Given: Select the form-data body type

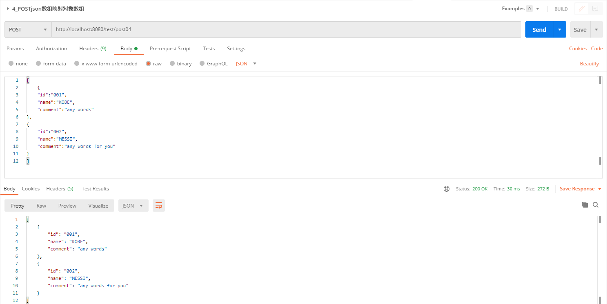Looking at the screenshot, I should pyautogui.click(x=51, y=63).
